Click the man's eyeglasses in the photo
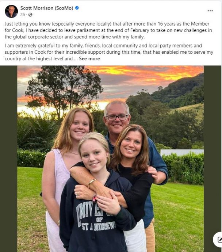This screenshot has height=252, width=222. [116, 118]
